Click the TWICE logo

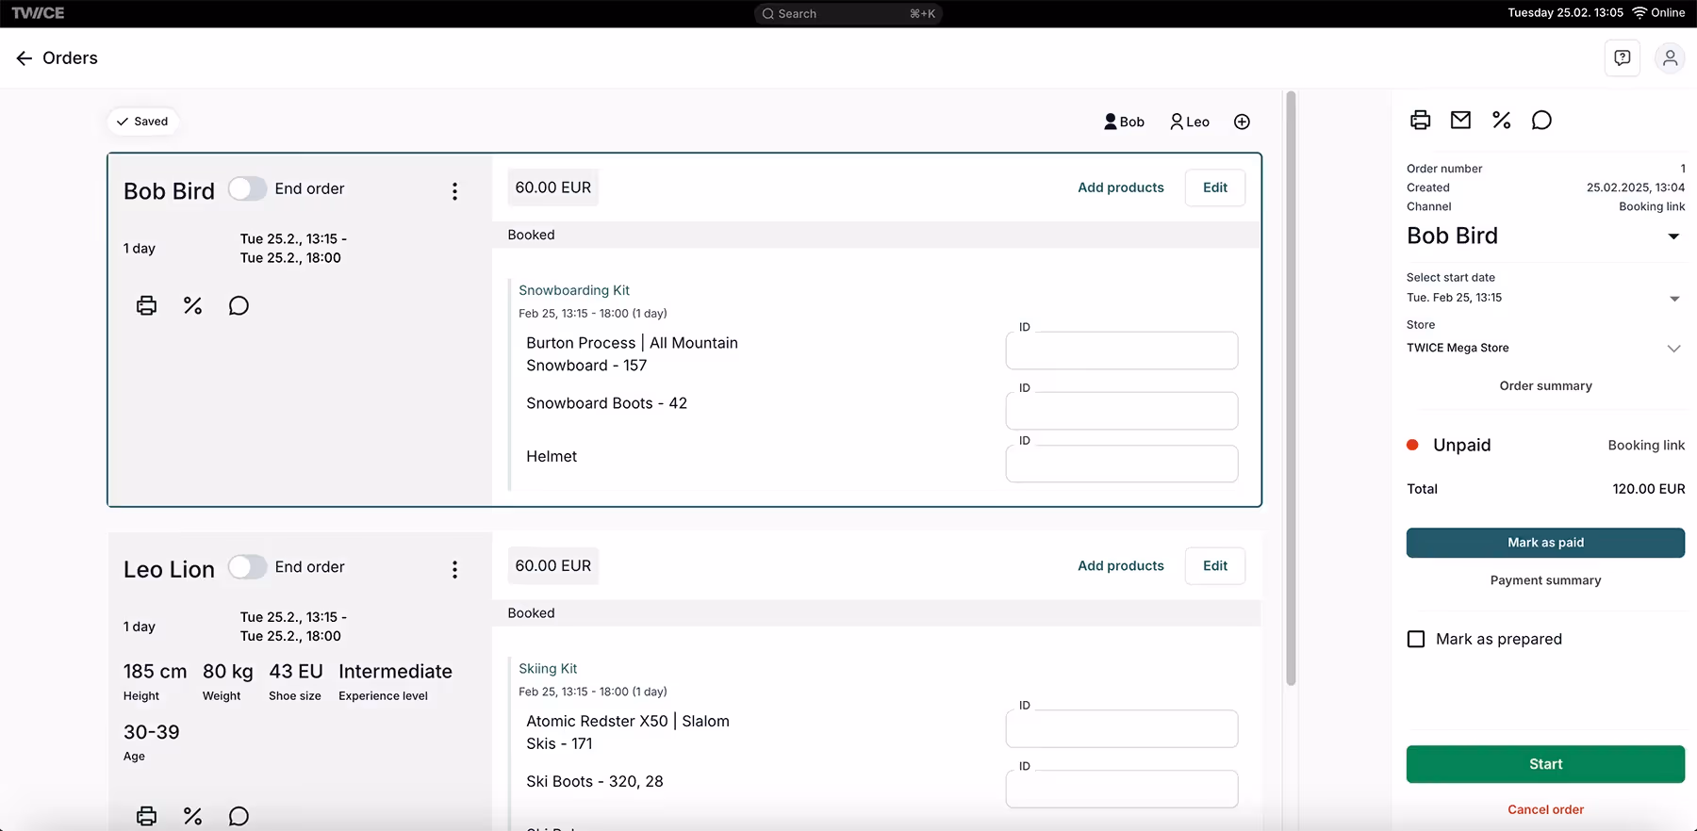pos(38,13)
